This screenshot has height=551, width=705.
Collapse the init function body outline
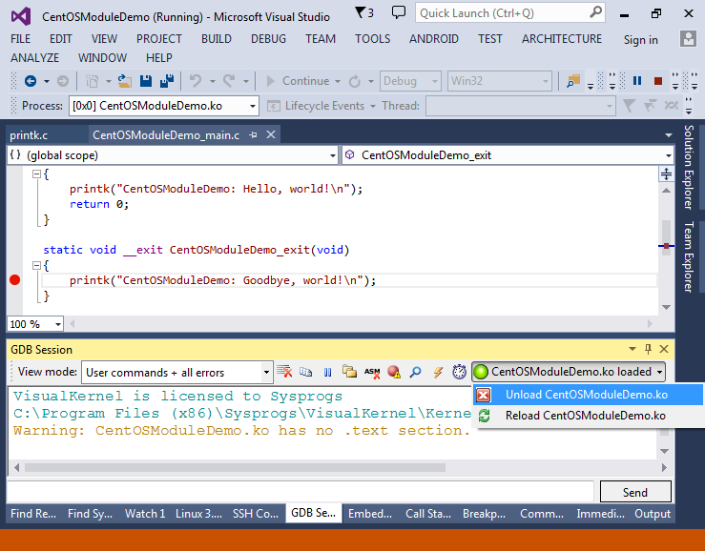click(x=37, y=173)
